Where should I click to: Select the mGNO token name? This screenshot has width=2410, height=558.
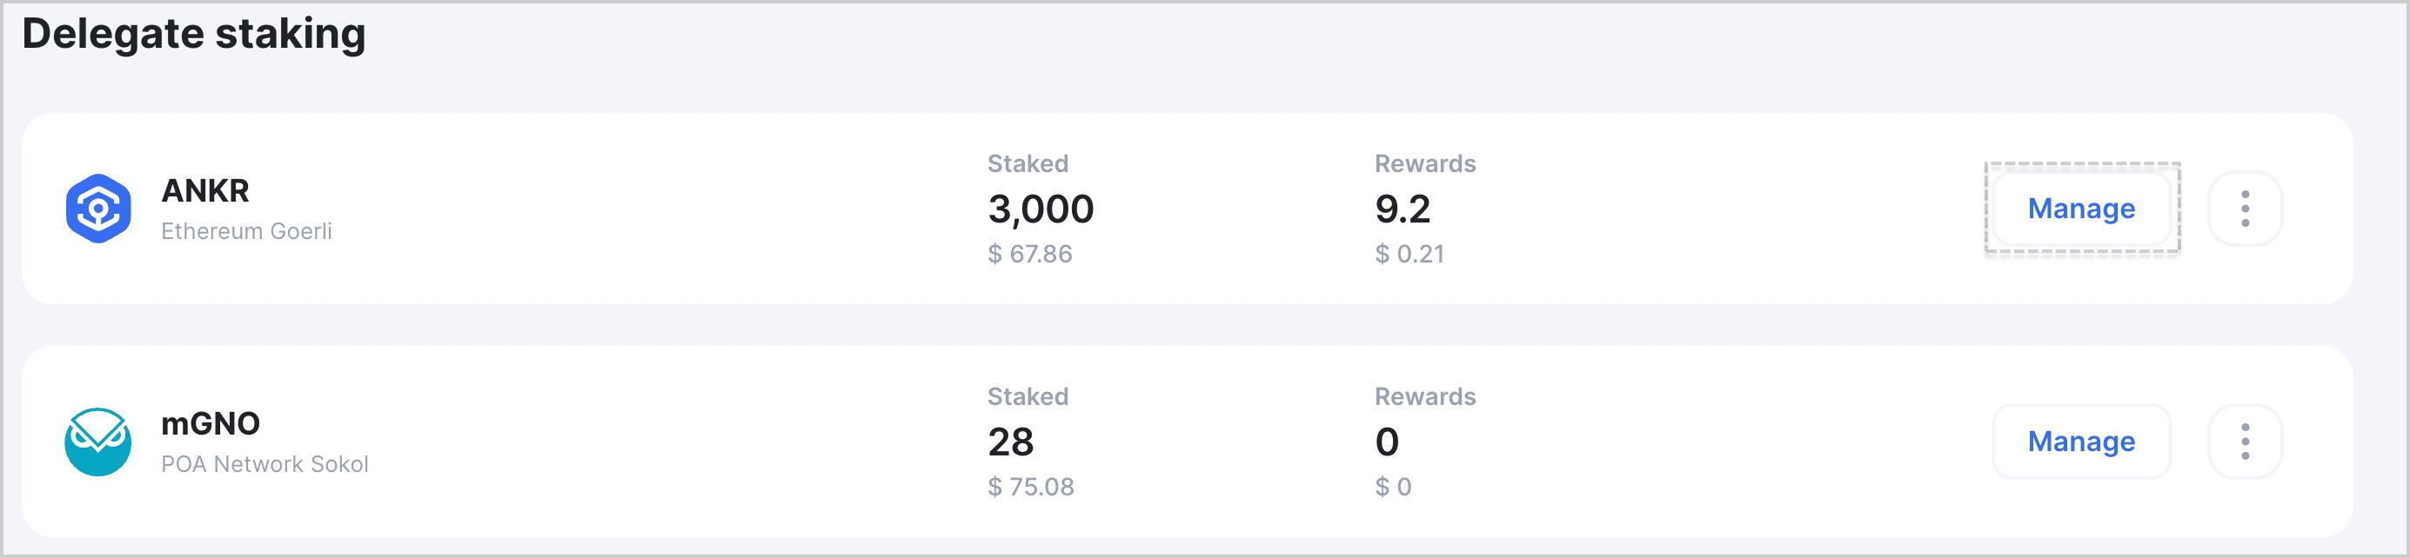point(211,423)
